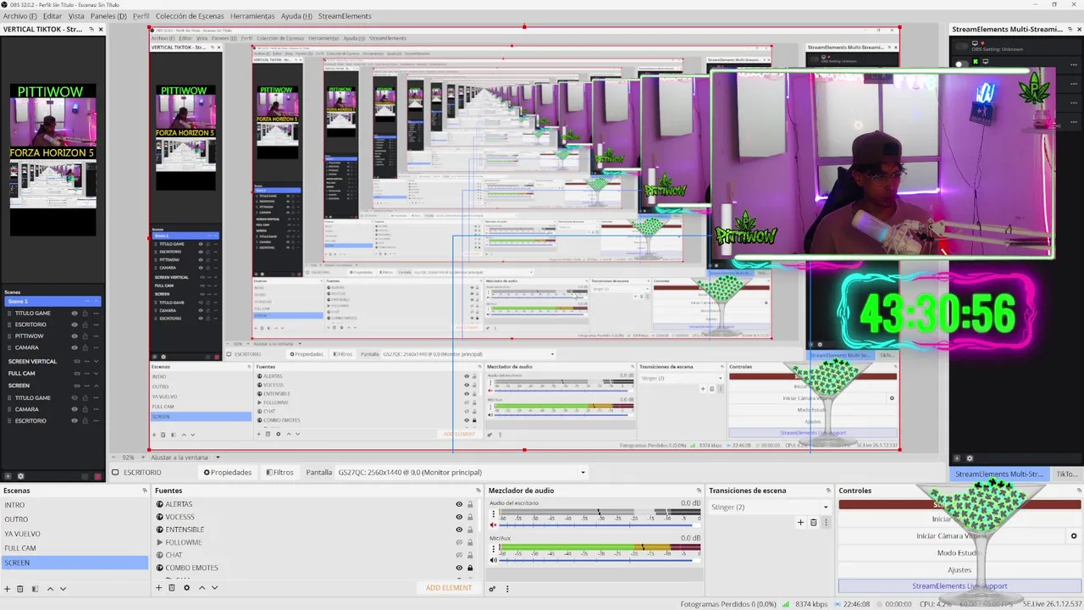The height and width of the screenshot is (610, 1084).
Task: Lock the ALERTAS source
Action: point(470,504)
